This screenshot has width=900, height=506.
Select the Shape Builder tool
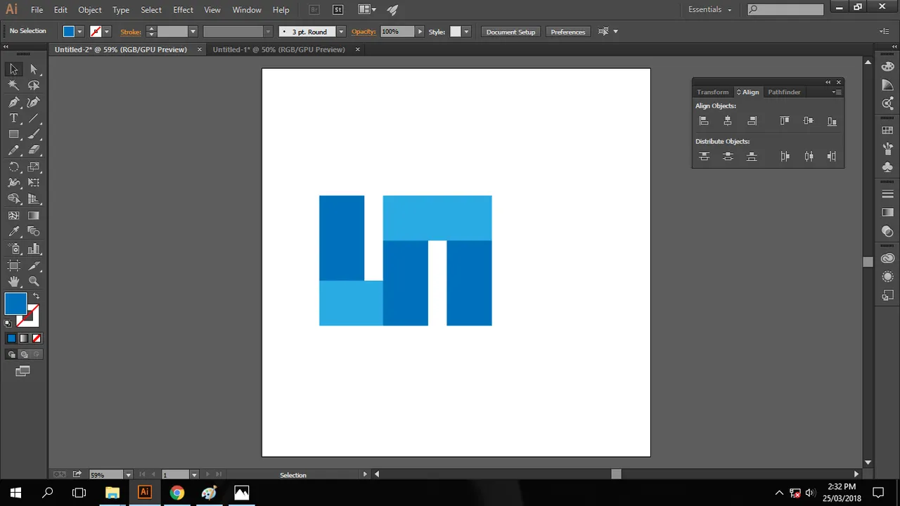tap(13, 200)
